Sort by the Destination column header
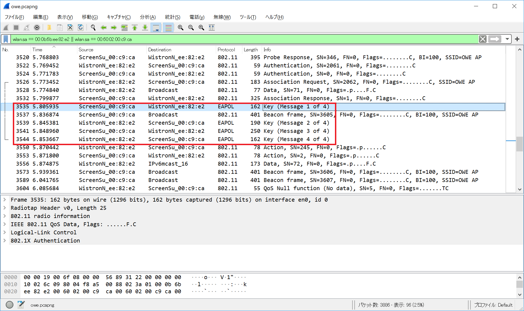 [x=181, y=50]
